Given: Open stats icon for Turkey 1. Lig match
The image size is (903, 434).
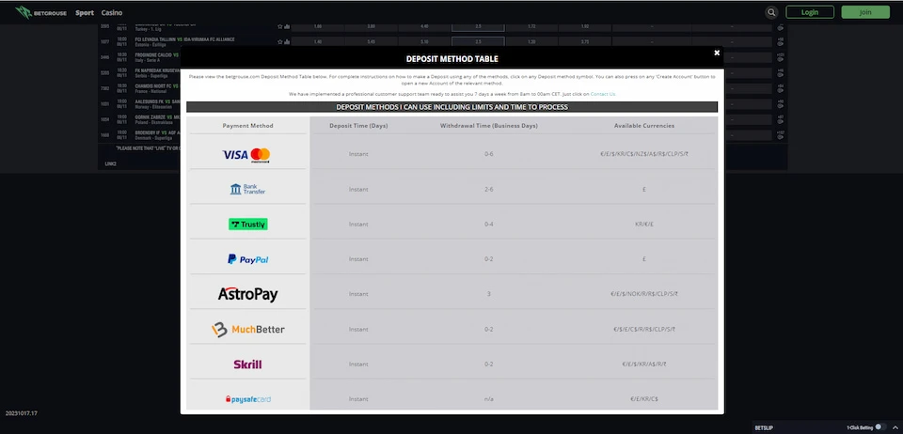Looking at the screenshot, I should click(x=287, y=26).
